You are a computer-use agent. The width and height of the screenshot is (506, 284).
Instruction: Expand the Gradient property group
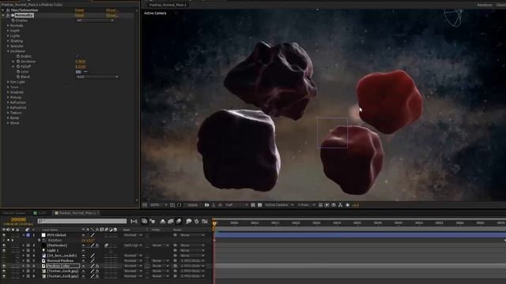(8, 92)
